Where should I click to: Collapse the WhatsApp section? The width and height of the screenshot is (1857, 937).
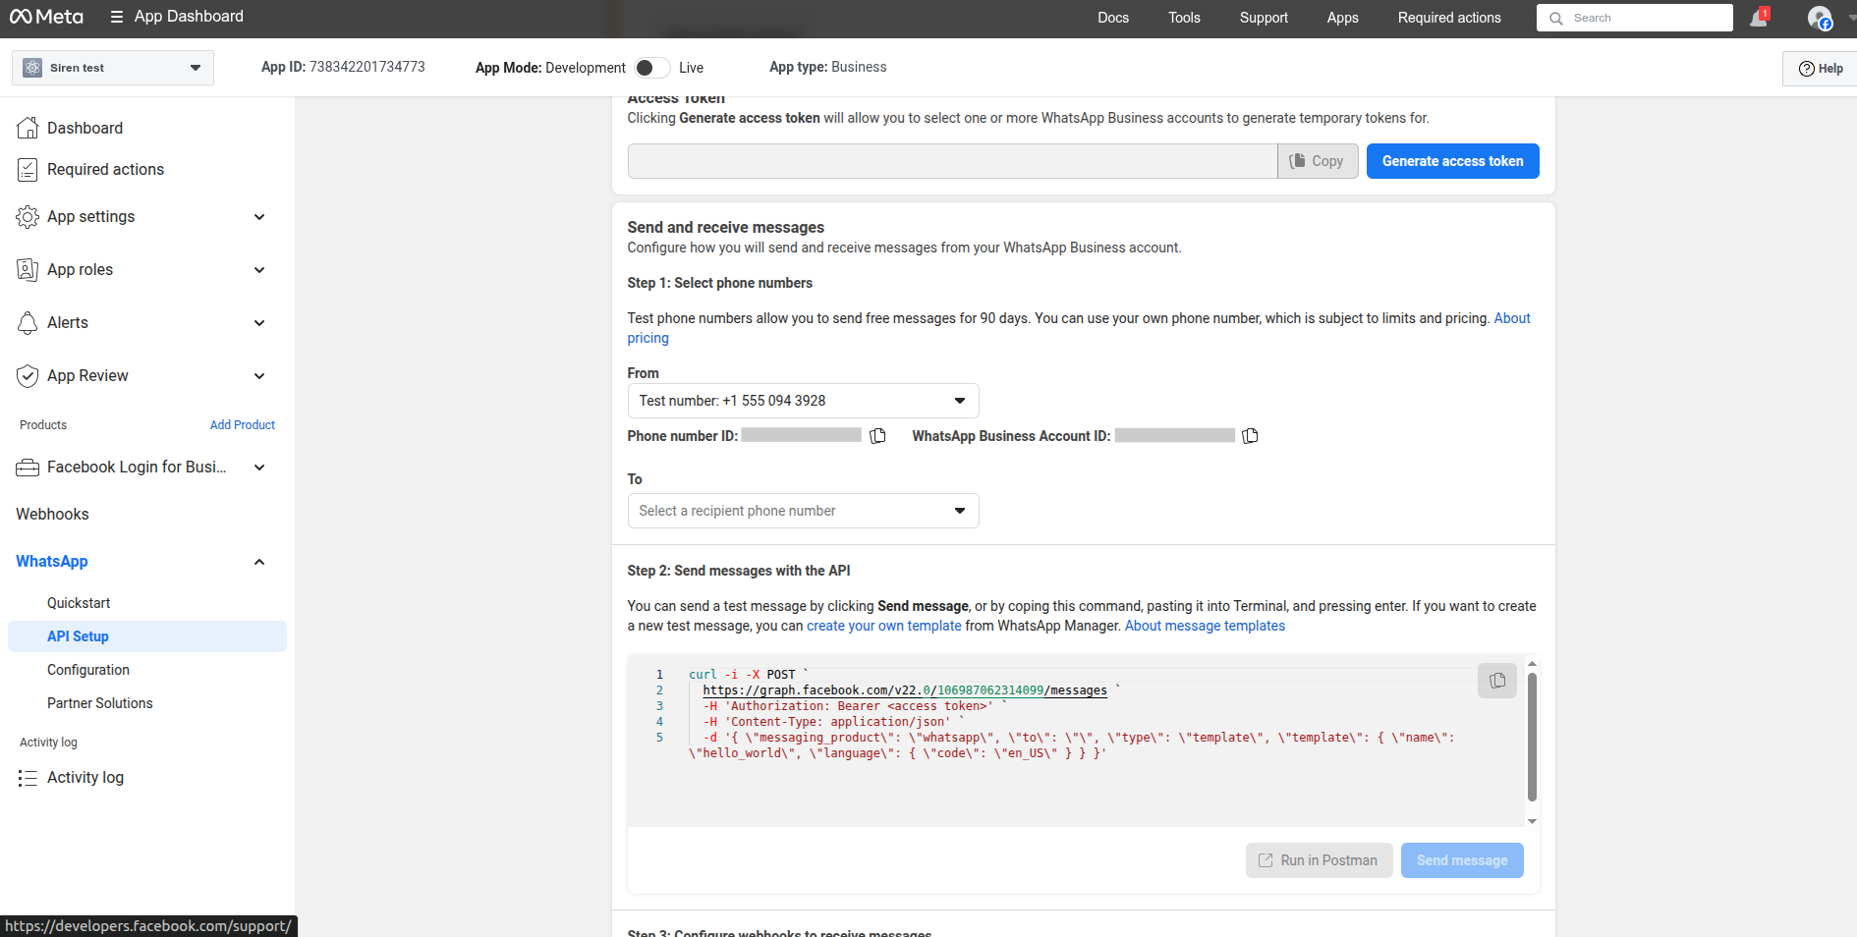pos(259,562)
